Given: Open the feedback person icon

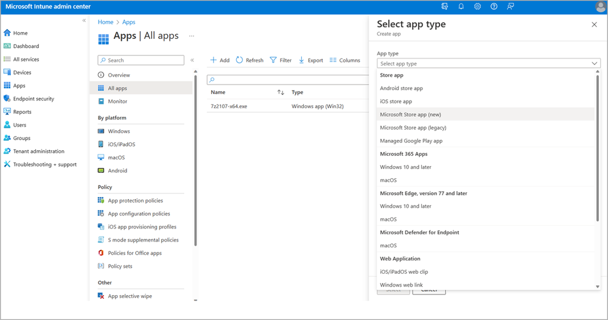Looking at the screenshot, I should click(x=510, y=6).
